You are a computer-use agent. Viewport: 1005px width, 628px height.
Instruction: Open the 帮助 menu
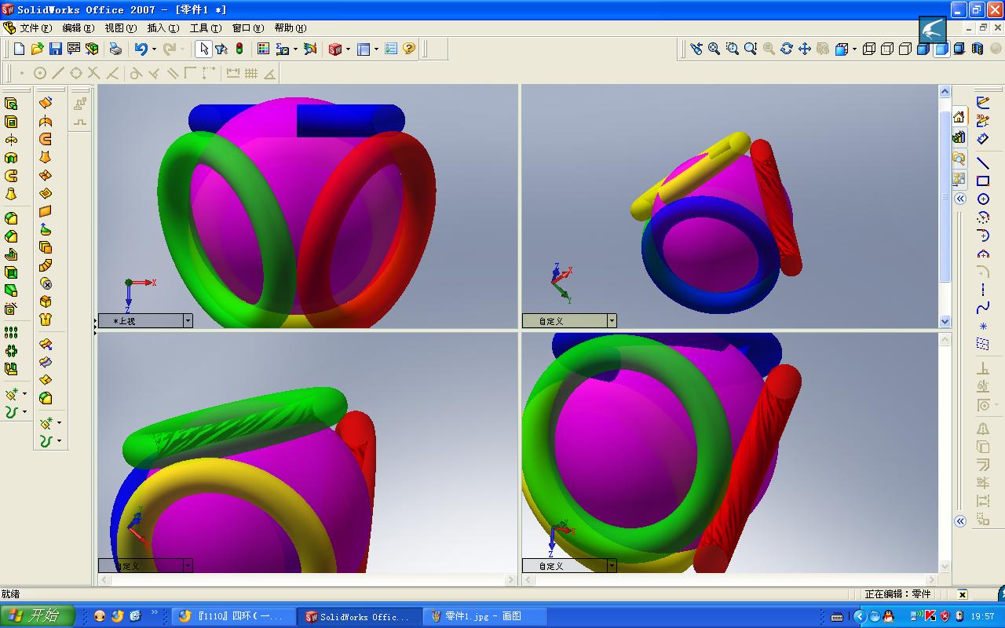point(290,28)
